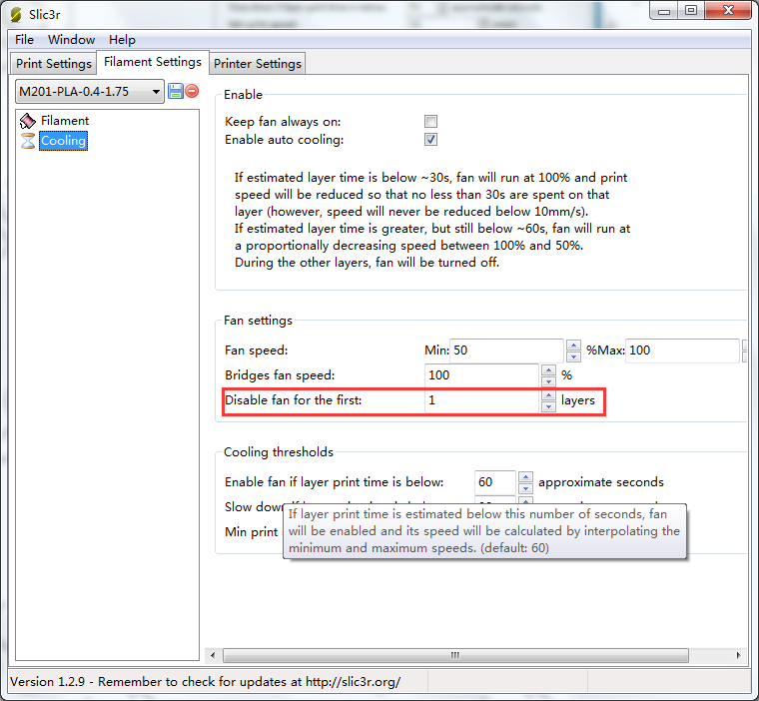759x701 pixels.
Task: Click the save preset floppy disk icon
Action: (175, 91)
